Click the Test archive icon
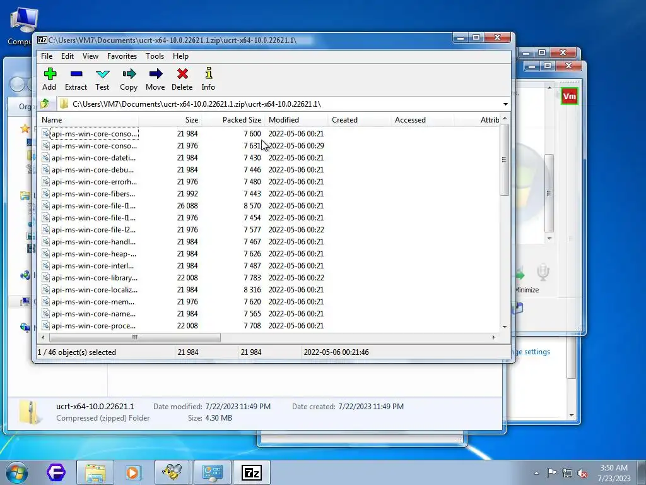The width and height of the screenshot is (646, 485). pos(102,79)
